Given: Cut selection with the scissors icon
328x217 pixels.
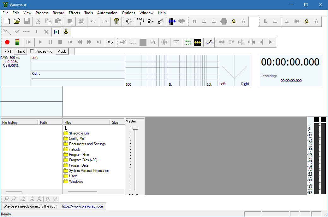Looking at the screenshot, I should pos(38,21).
